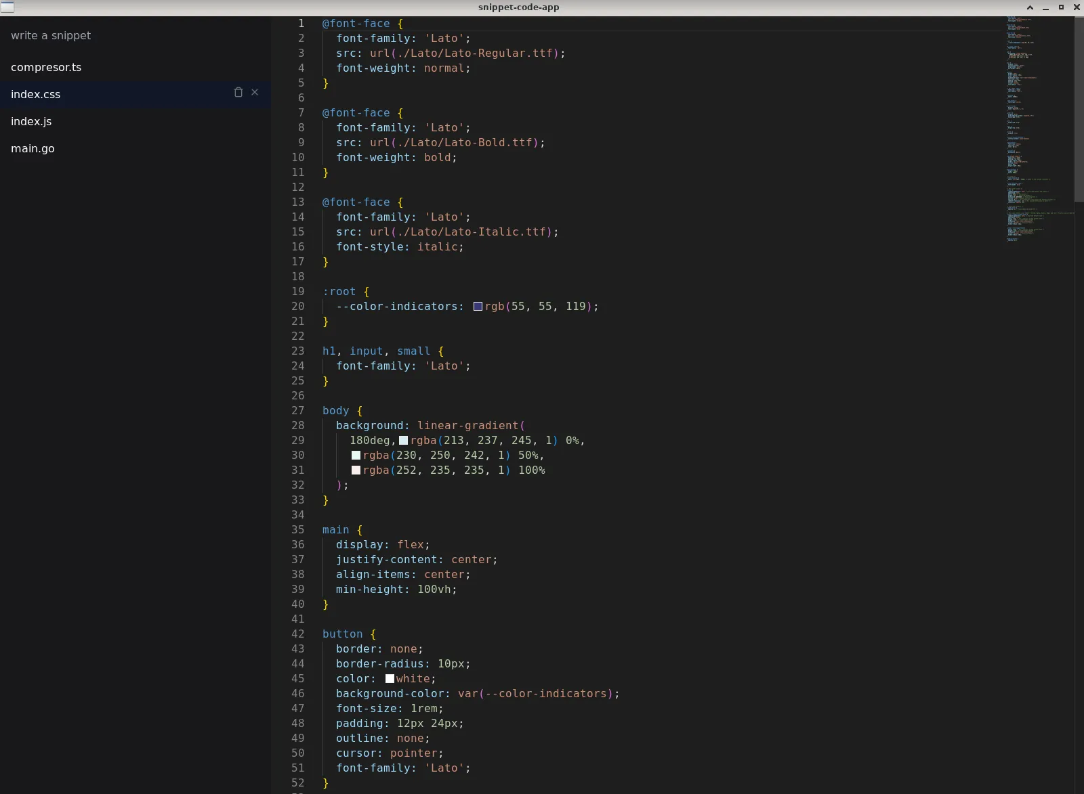Click the keep-above arrow in title bar
Screen dimensions: 1084x794
coord(1030,7)
